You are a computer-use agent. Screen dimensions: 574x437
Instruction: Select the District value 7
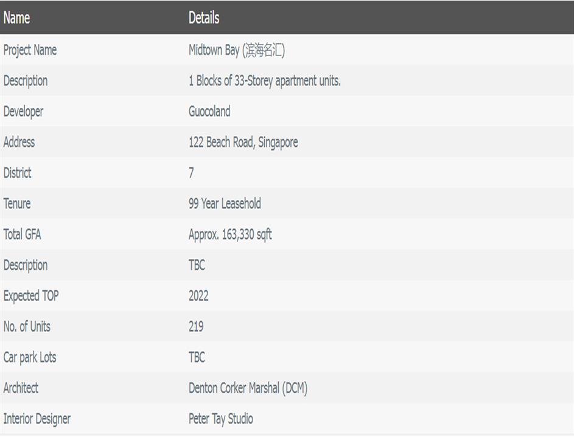click(191, 173)
